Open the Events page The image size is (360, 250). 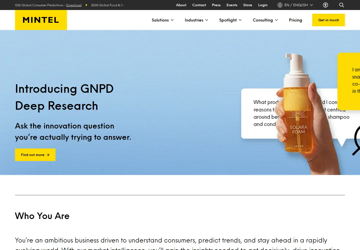(x=232, y=5)
